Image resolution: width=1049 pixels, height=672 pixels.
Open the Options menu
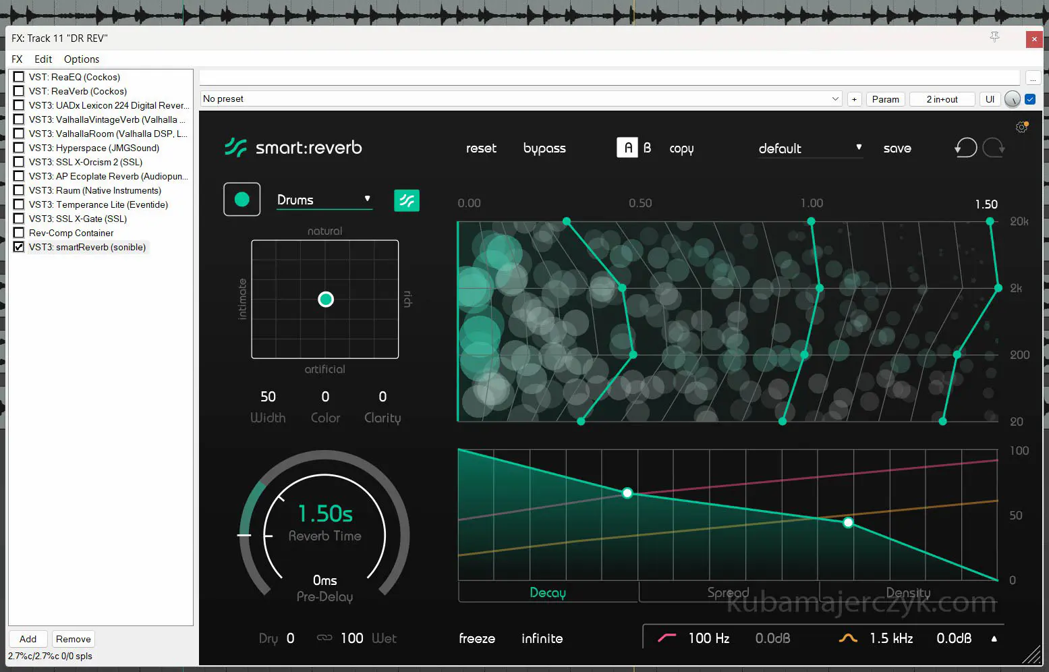81,59
